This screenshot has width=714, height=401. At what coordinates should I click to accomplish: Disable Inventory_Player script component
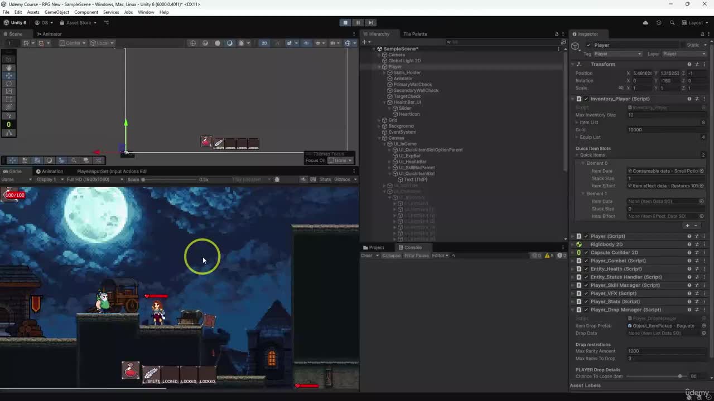coord(586,99)
